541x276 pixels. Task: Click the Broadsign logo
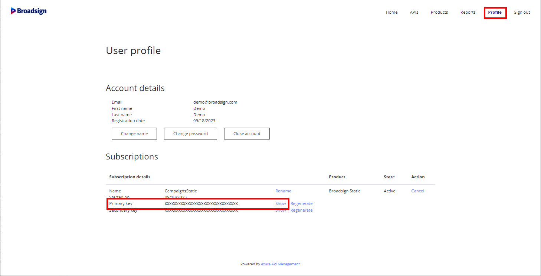point(29,11)
